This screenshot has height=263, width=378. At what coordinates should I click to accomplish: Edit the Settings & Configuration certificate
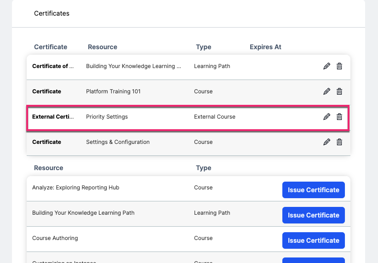click(x=326, y=142)
